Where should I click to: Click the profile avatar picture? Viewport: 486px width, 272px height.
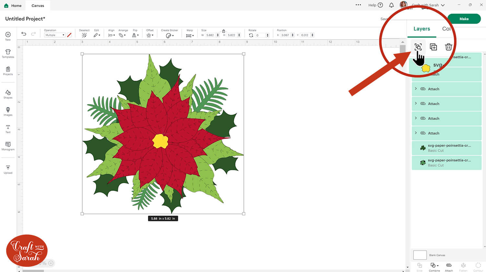(x=403, y=5)
